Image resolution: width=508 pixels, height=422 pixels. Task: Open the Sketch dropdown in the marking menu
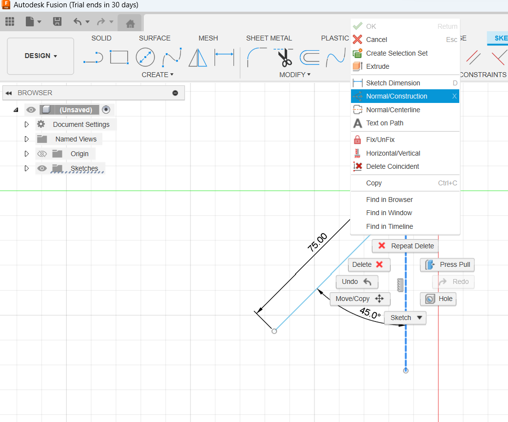pos(405,318)
